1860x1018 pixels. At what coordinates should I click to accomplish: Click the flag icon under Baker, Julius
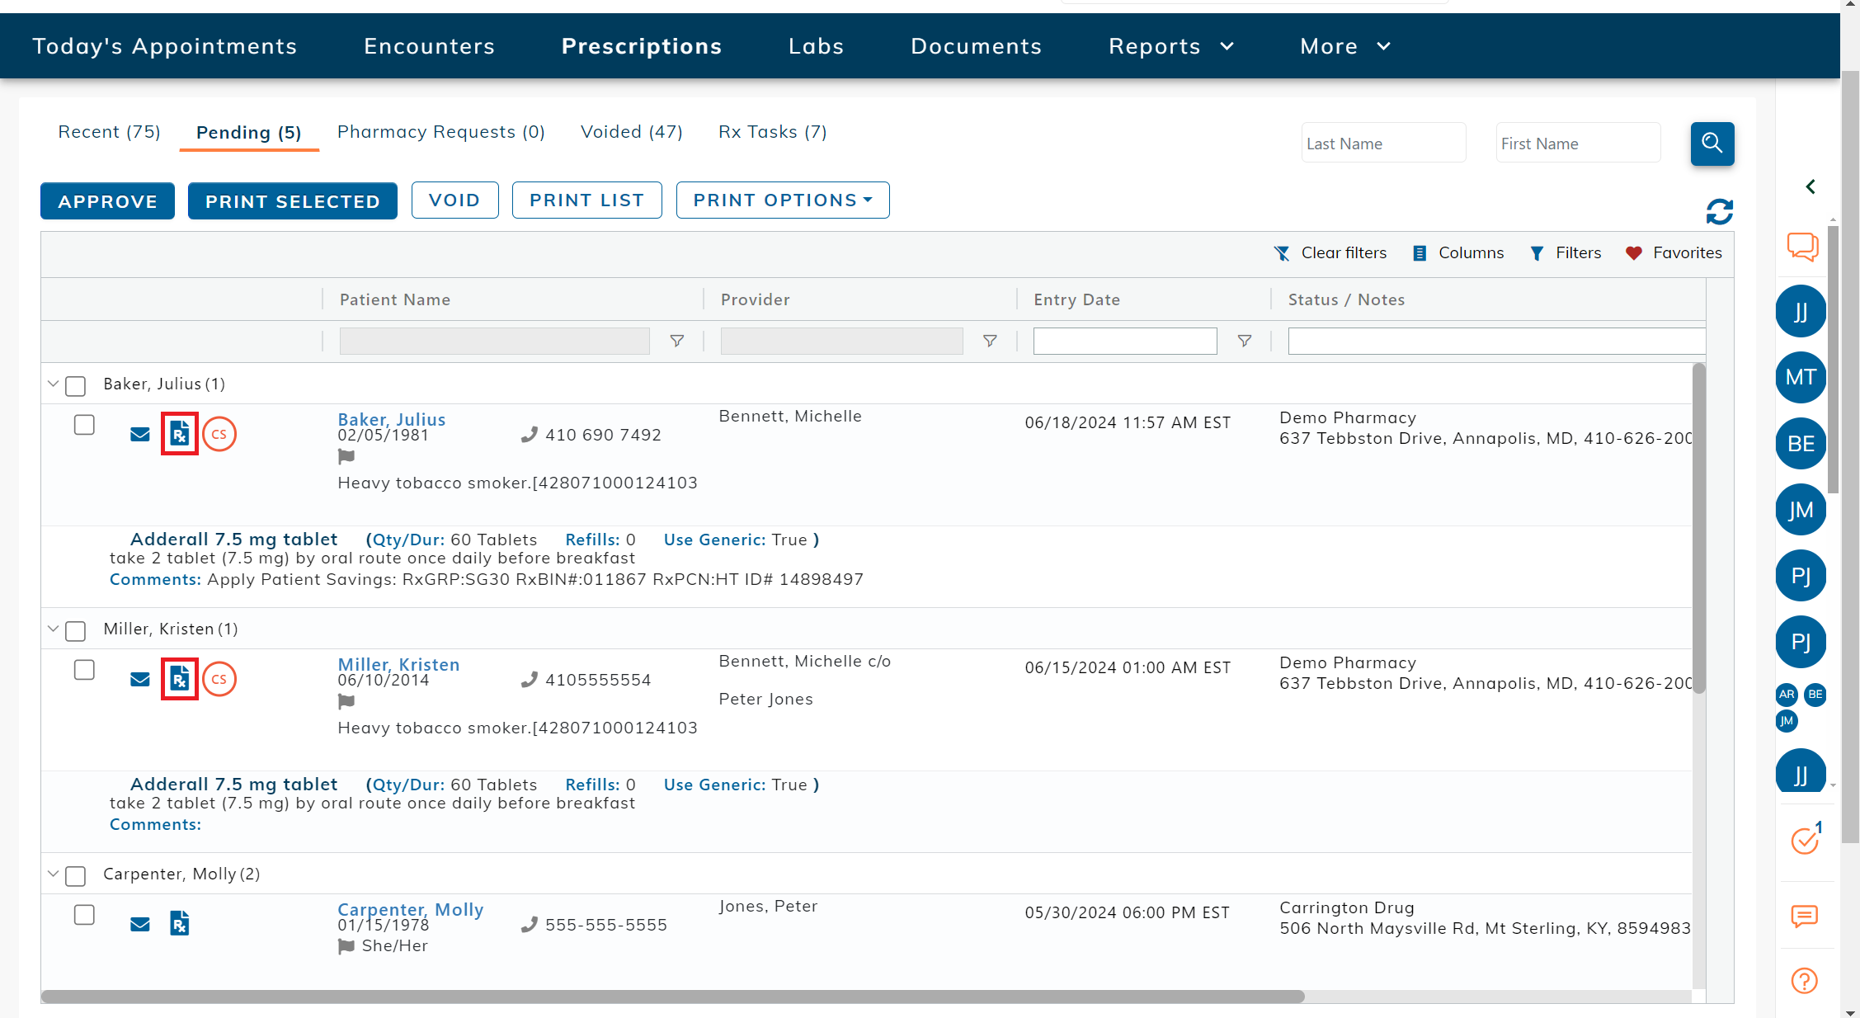click(346, 456)
